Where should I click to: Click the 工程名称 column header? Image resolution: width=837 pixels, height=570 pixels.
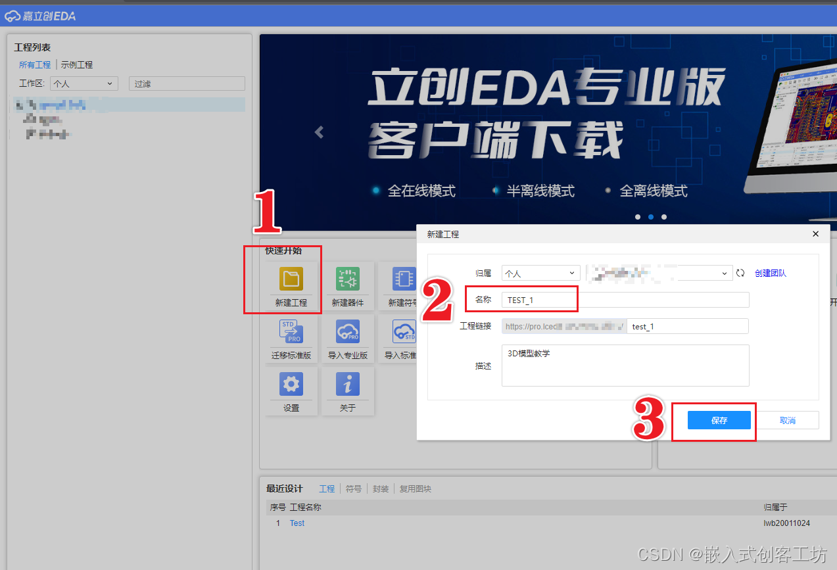[x=306, y=508]
